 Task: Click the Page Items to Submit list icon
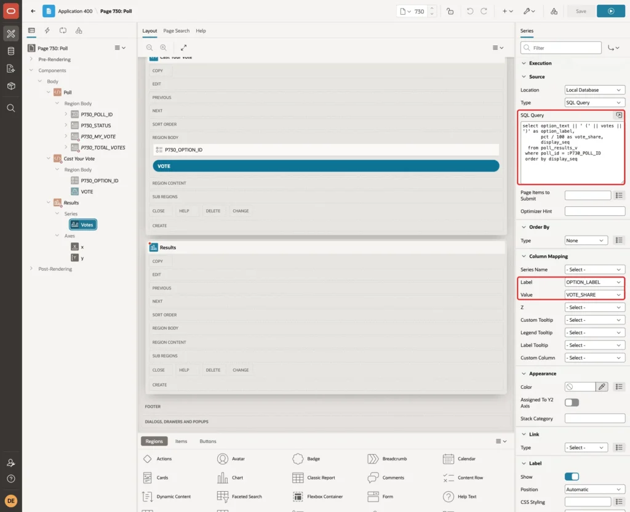pos(619,195)
